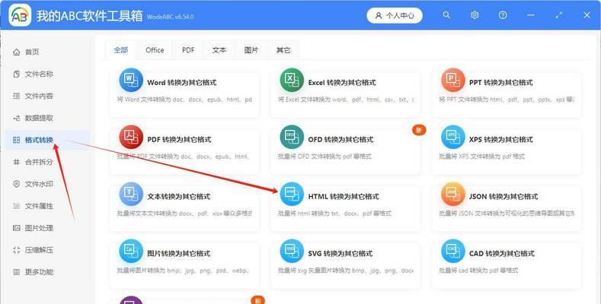The width and height of the screenshot is (601, 304).
Task: Click the 压缩解压 compress icon
Action: tap(17, 250)
